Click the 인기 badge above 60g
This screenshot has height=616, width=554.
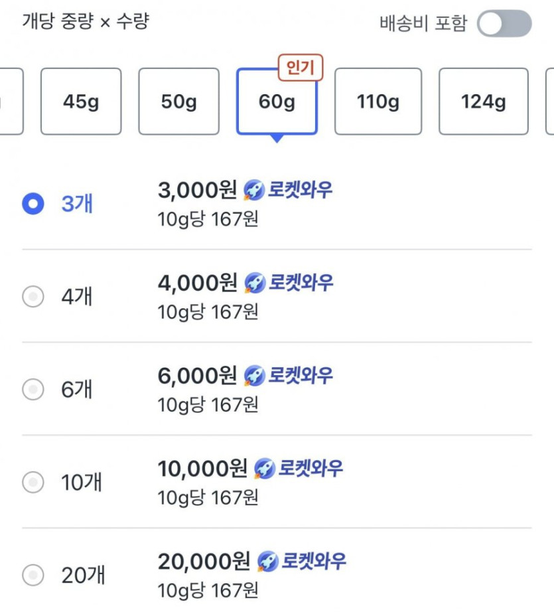click(301, 68)
